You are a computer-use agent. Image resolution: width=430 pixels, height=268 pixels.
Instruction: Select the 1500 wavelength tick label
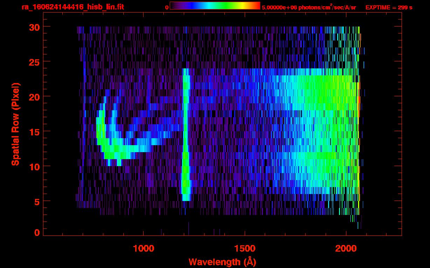point(244,248)
